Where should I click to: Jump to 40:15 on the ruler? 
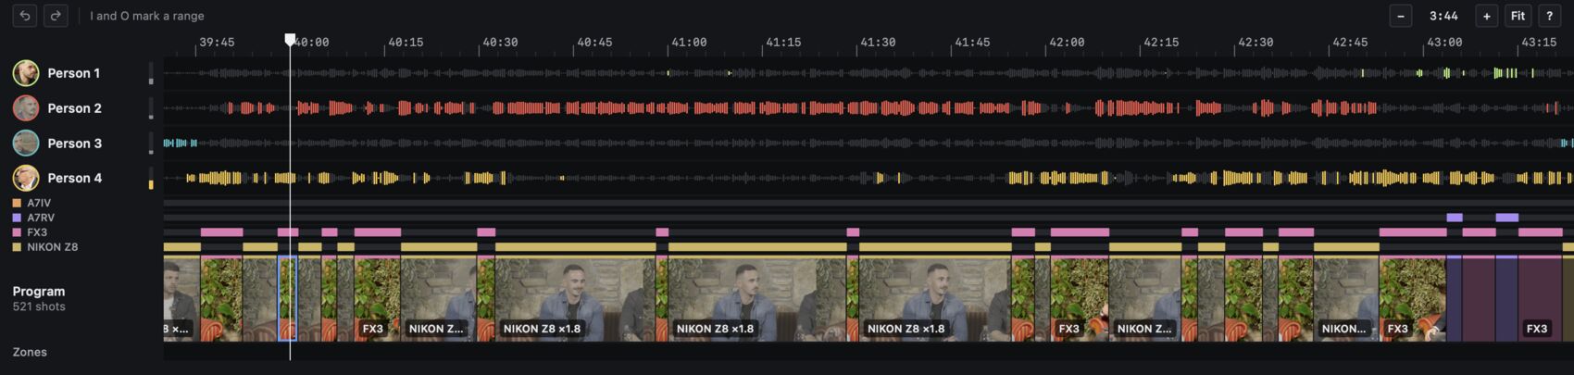click(x=406, y=43)
